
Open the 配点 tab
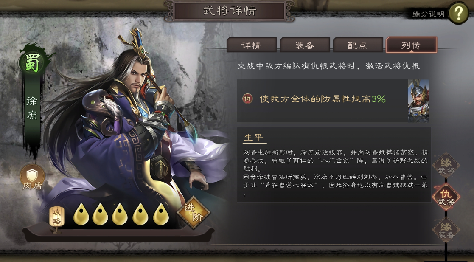click(x=358, y=45)
